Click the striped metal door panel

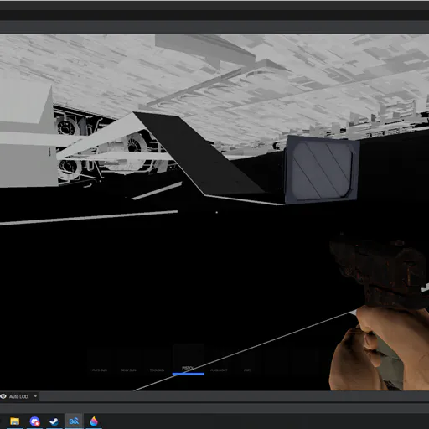[x=322, y=170]
